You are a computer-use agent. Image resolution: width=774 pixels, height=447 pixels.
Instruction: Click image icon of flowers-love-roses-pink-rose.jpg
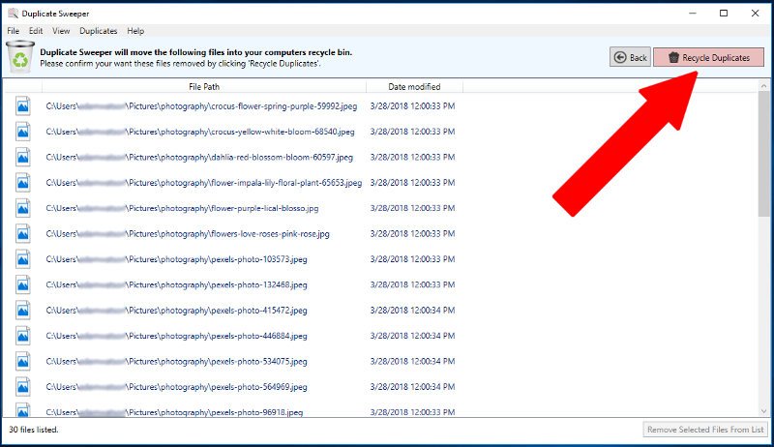22,234
